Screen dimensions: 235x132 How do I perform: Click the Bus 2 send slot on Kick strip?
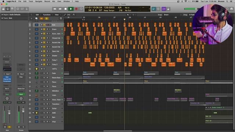point(7,89)
